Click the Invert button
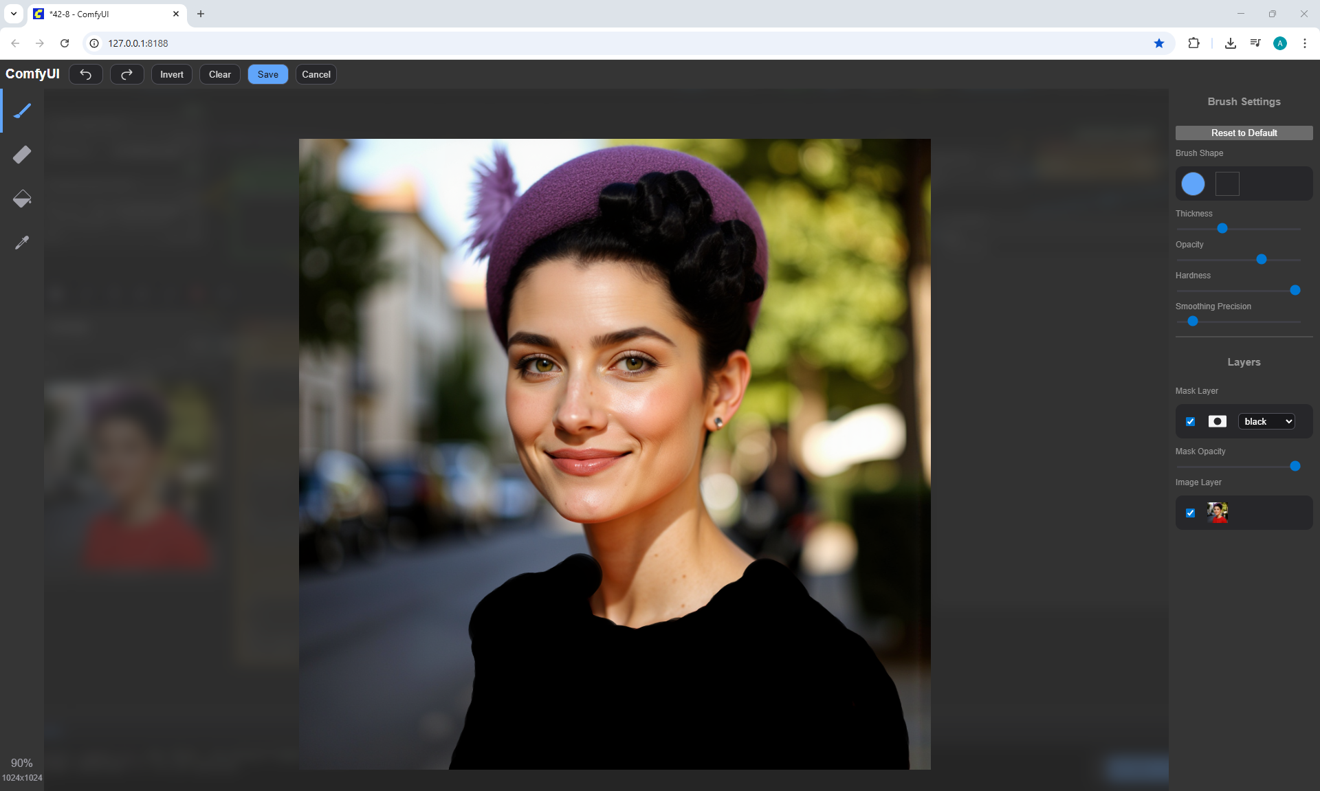 coord(171,74)
